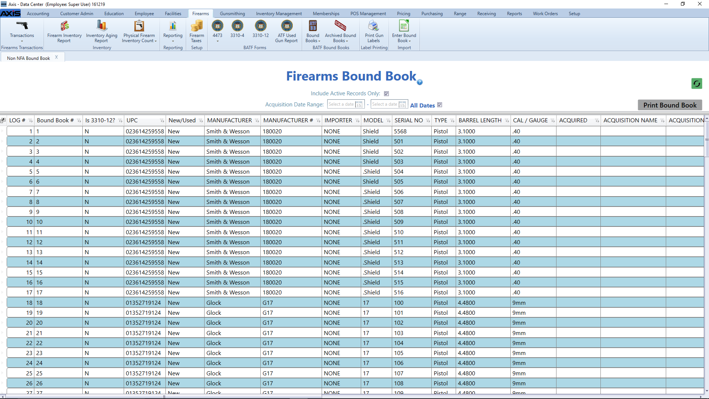The width and height of the screenshot is (709, 399).
Task: Switch to the Gunsmithing tab
Action: pyautogui.click(x=232, y=14)
